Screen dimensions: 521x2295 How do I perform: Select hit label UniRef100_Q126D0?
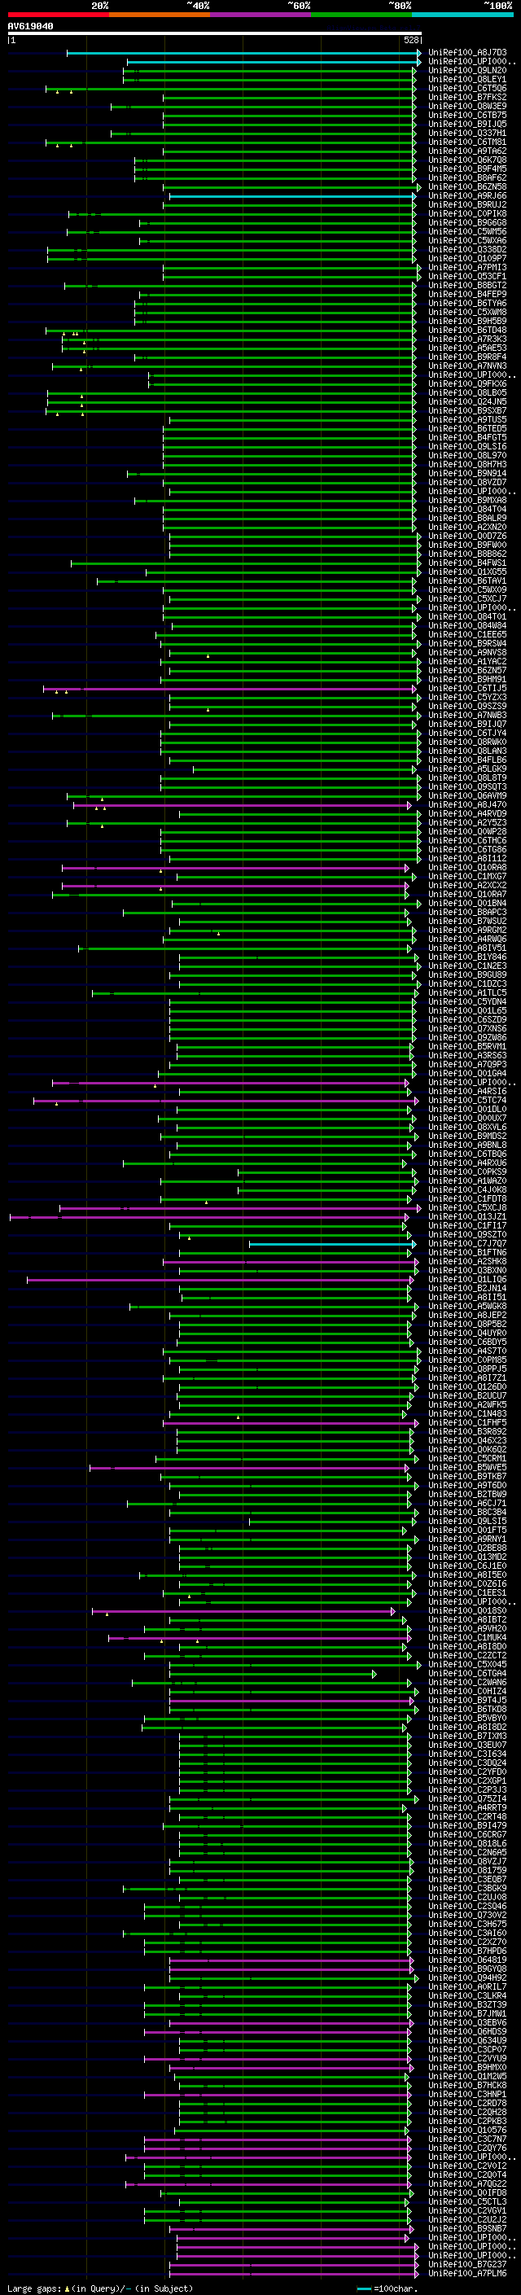point(467,1387)
